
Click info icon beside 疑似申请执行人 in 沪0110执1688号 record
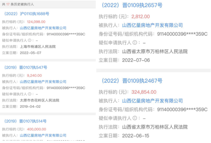click(30, 40)
